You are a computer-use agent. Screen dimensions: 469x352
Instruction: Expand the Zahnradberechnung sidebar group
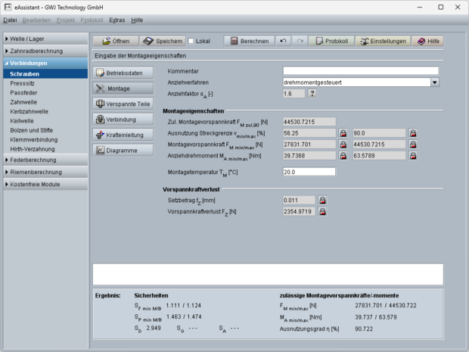[x=44, y=51]
